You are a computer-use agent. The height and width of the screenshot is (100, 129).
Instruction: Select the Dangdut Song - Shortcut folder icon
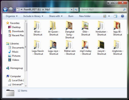69,25
